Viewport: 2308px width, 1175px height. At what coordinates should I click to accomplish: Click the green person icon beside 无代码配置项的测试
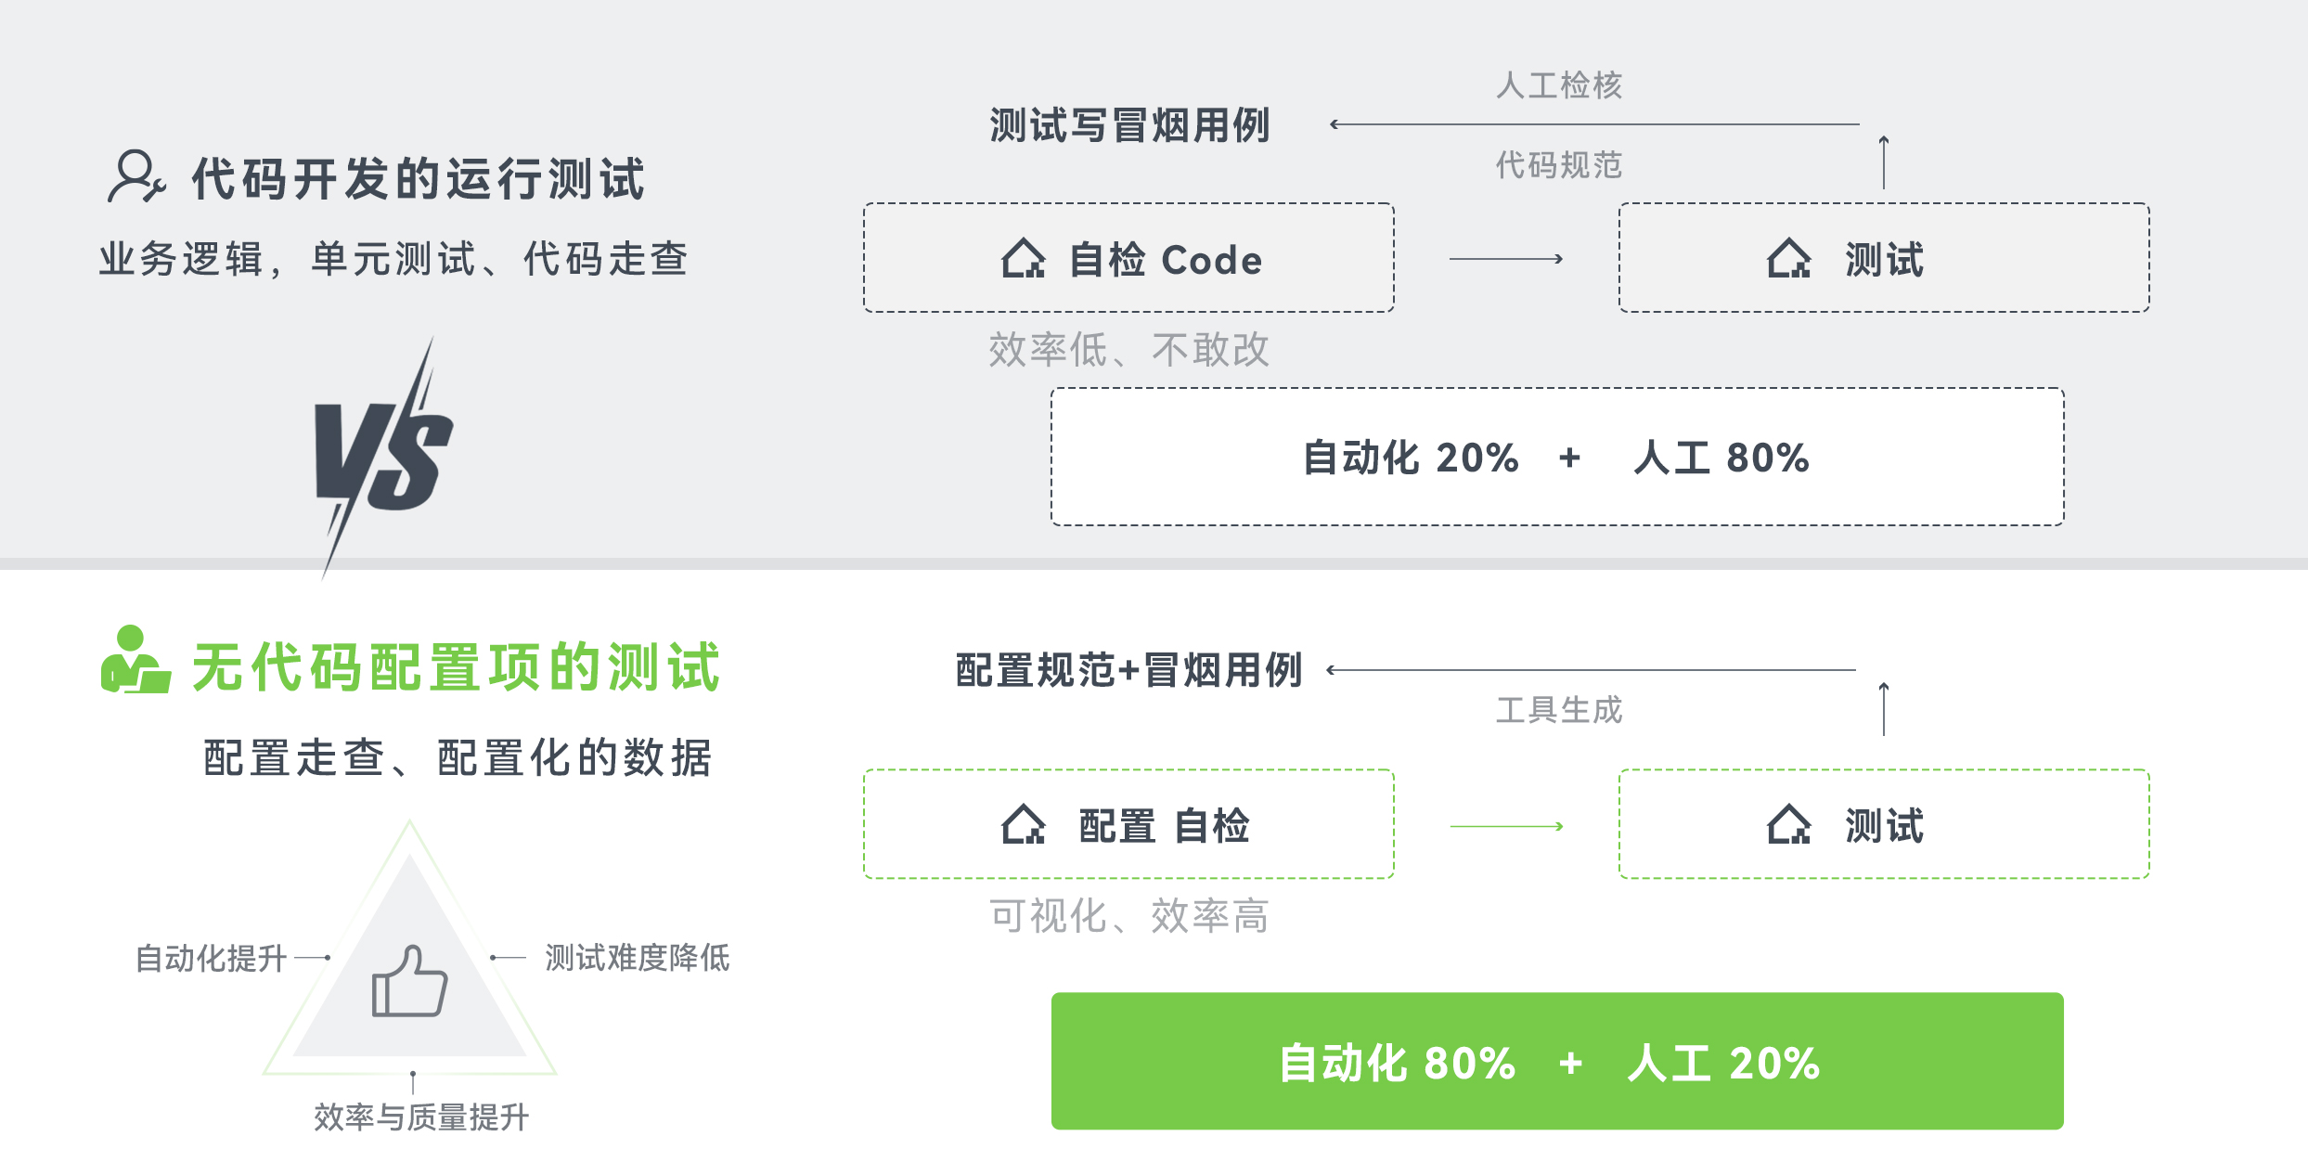(x=135, y=659)
